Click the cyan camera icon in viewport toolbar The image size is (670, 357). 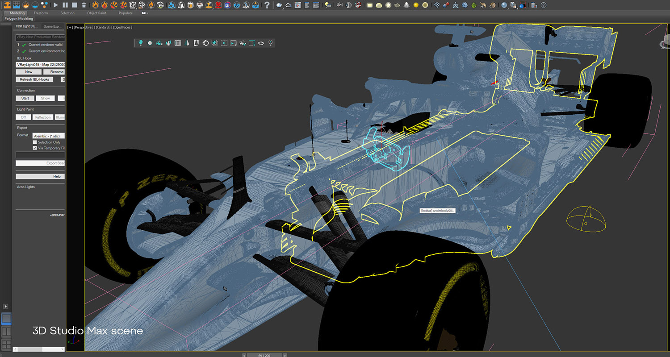pos(159,43)
